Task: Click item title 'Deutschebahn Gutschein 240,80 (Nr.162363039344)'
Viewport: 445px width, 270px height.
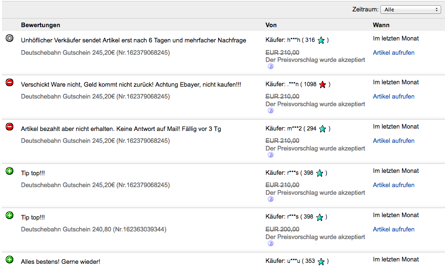Action: (93, 229)
